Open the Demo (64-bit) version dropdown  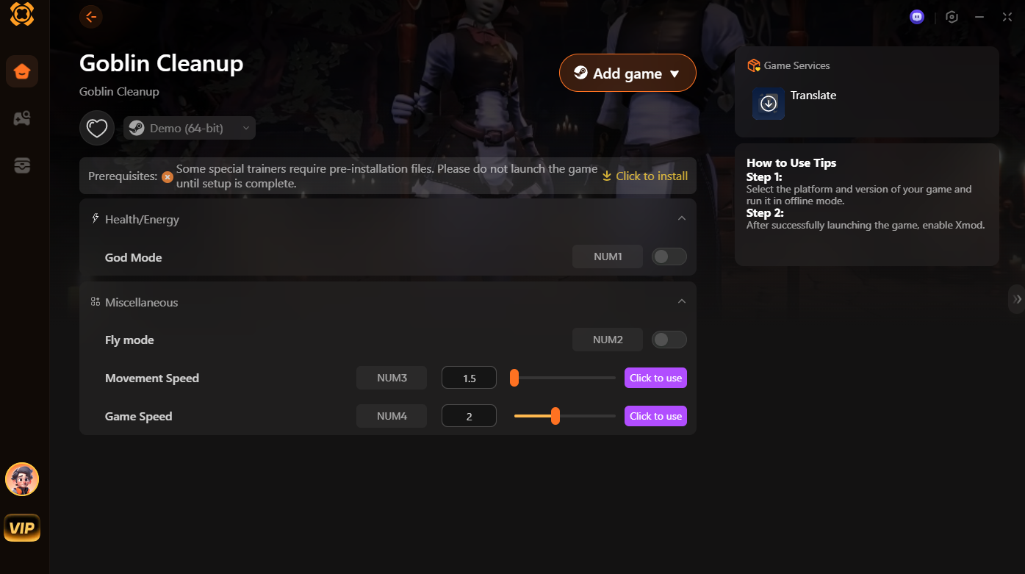[190, 128]
